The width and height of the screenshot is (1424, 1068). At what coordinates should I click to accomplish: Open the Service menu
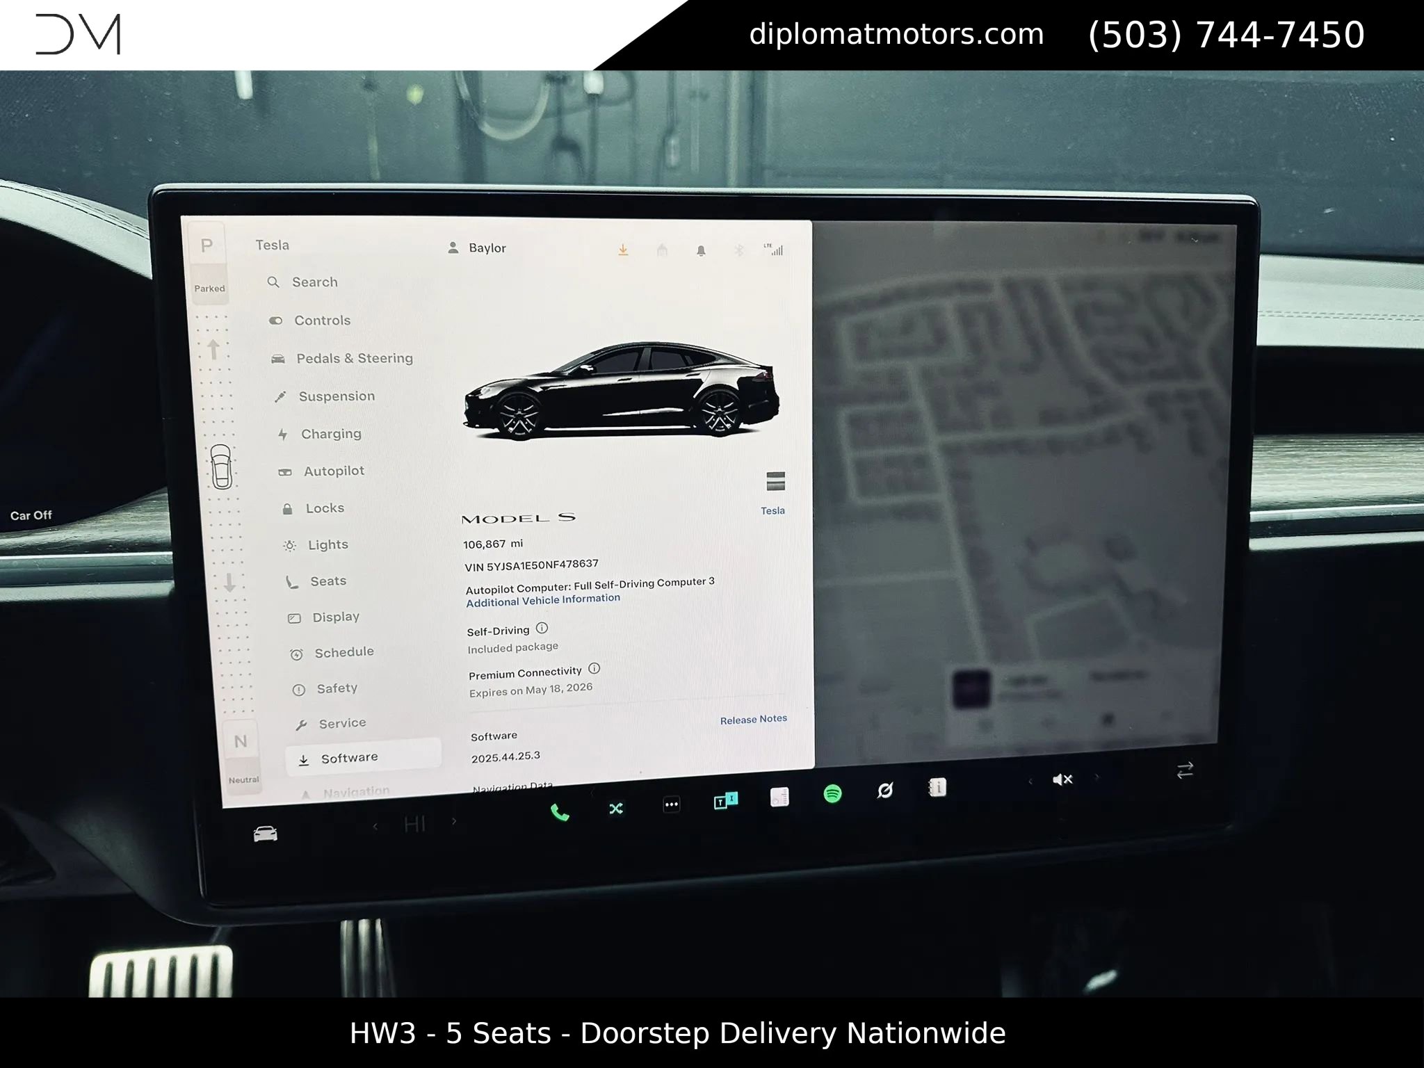[x=331, y=724]
